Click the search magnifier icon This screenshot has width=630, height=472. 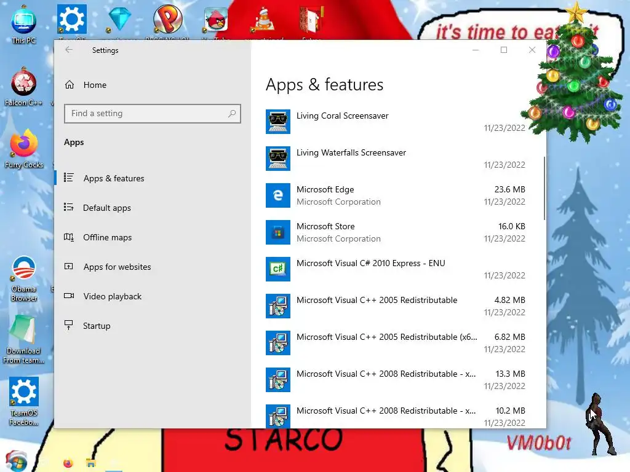pos(232,114)
